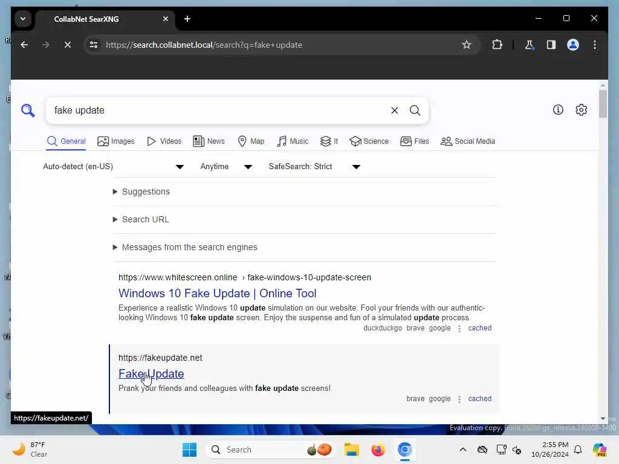Viewport: 619px width, 464px height.
Task: Click the browser address bar URL
Action: click(x=204, y=45)
